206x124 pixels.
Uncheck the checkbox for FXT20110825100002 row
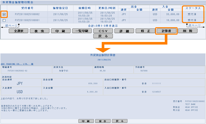click(4, 14)
